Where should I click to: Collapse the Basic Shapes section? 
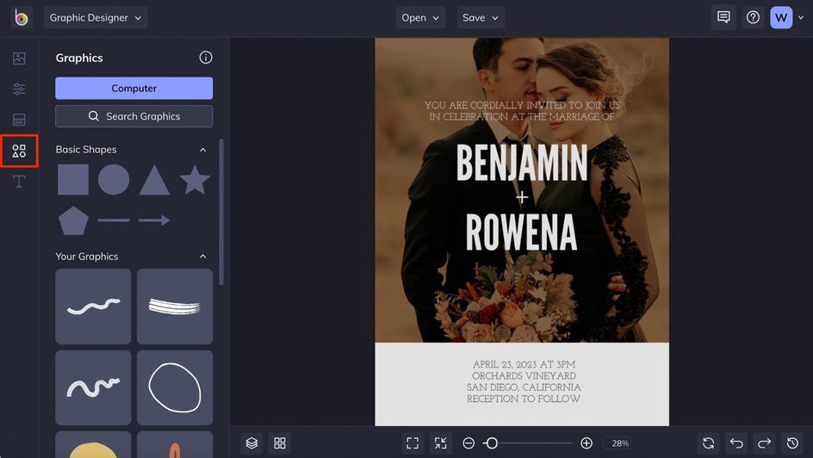pos(203,150)
